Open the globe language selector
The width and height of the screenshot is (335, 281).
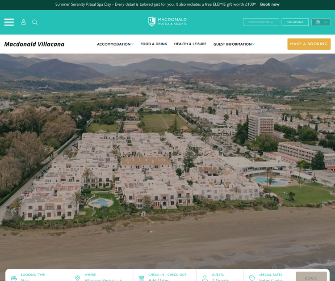pos(321,22)
